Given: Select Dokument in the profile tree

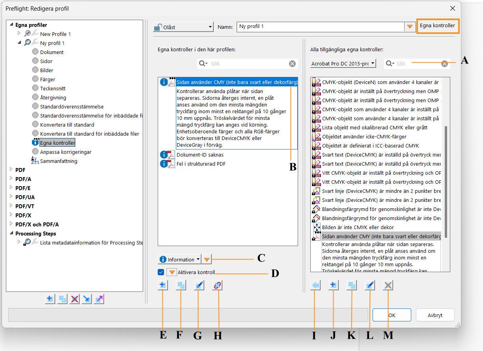Looking at the screenshot, I should pos(52,52).
